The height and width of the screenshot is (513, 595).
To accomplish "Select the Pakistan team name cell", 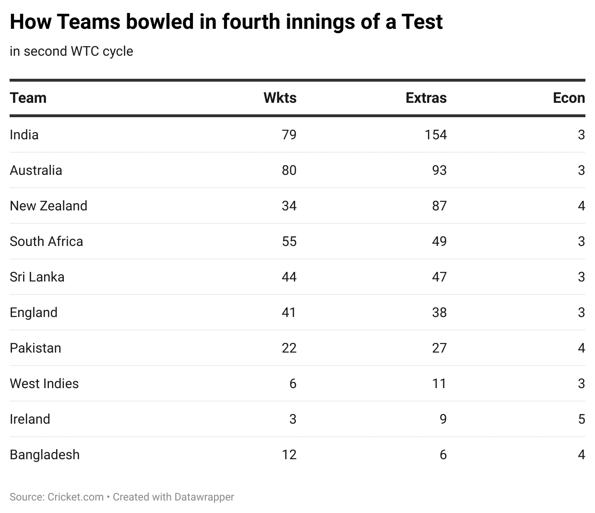I will (36, 348).
